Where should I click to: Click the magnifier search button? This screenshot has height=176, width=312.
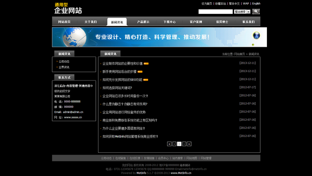pos(256,12)
